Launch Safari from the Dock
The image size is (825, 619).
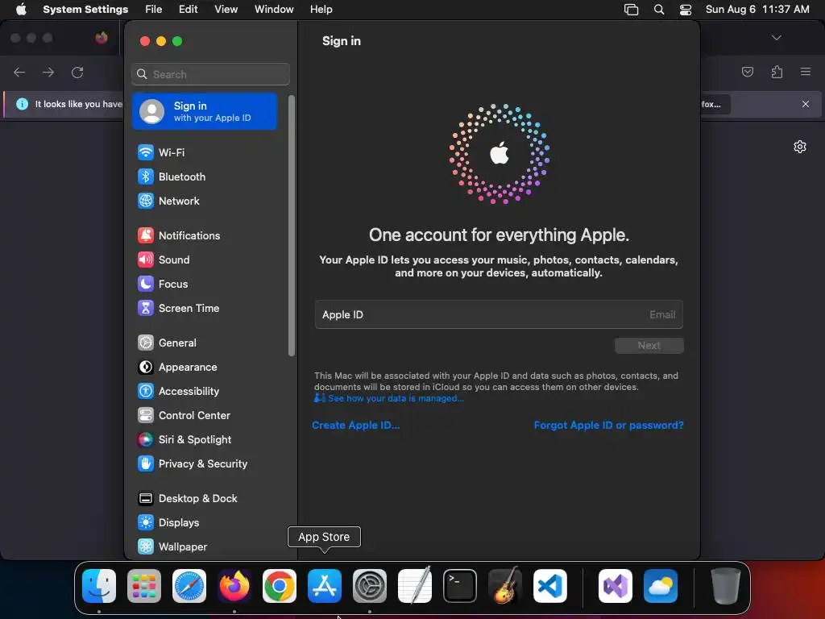pos(189,586)
